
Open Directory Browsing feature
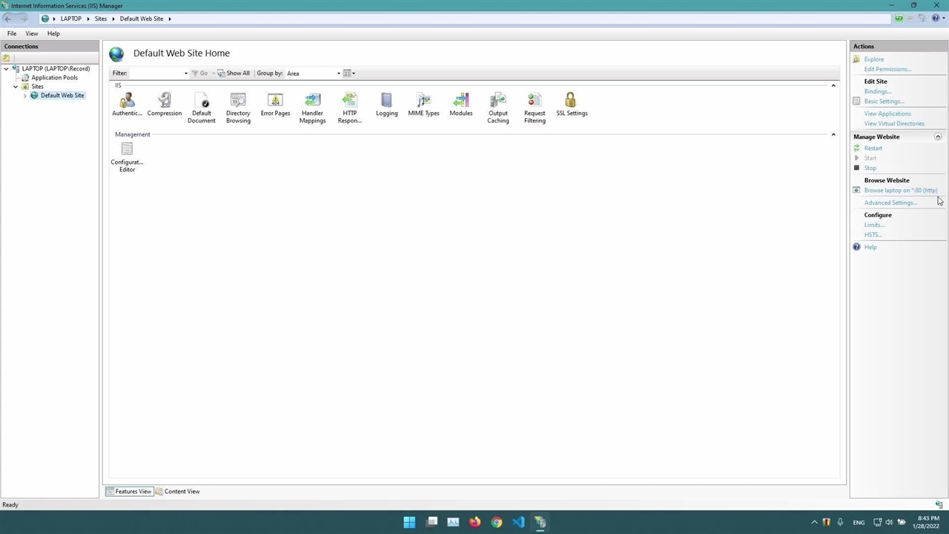point(238,102)
